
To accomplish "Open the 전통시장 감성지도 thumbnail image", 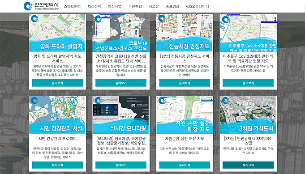I will [x=185, y=33].
